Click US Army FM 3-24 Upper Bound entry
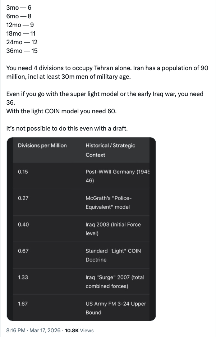The height and width of the screenshot is (337, 216). (x=116, y=308)
